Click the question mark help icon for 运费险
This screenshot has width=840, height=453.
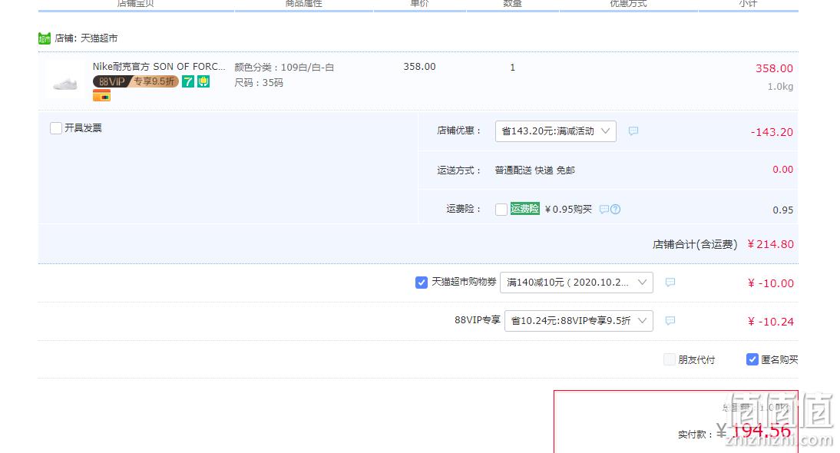(616, 210)
